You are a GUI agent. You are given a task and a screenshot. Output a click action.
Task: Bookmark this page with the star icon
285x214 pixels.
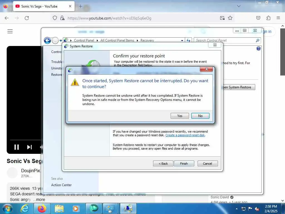[x=230, y=18]
